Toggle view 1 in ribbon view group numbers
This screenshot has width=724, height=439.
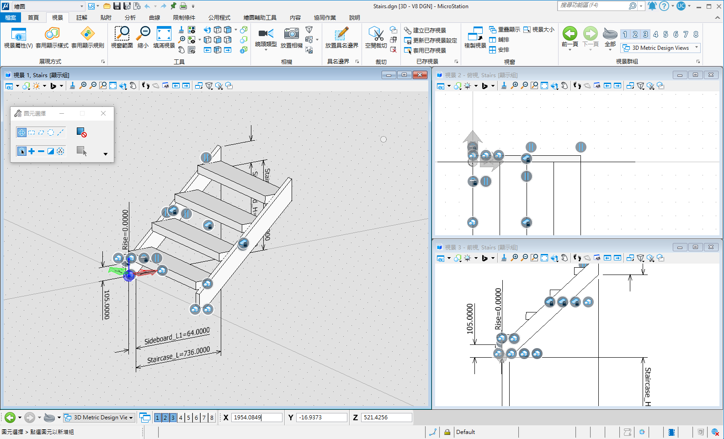625,34
